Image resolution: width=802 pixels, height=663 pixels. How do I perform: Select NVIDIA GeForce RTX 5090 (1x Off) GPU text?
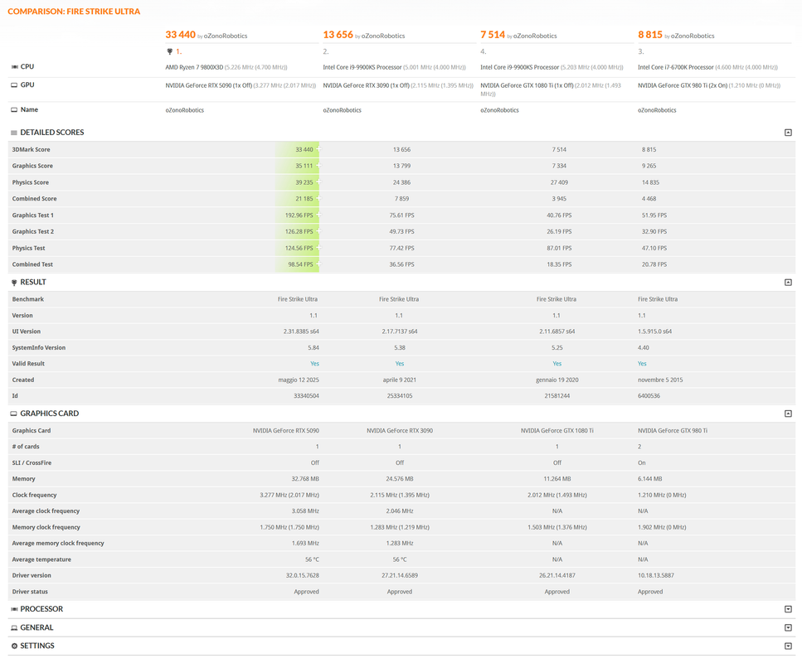209,86
